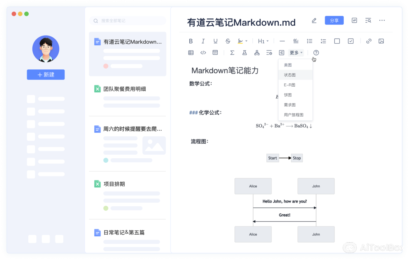Insert a table into the note
Image resolution: width=409 pixels, height=260 pixels.
pos(191,52)
